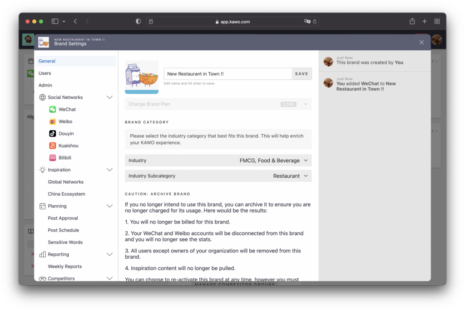Click the Bilibili icon
Screen dimensions: 465x310
pos(53,158)
